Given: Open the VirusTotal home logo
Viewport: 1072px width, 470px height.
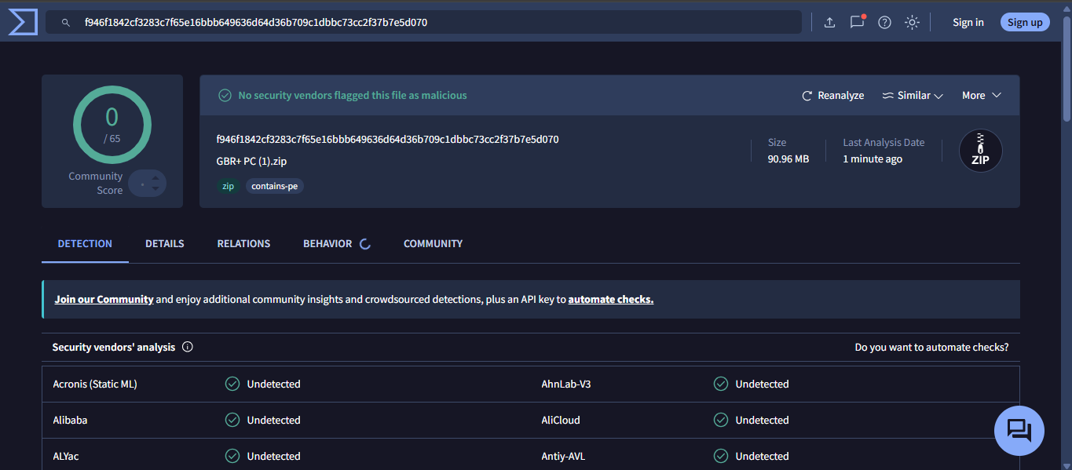Looking at the screenshot, I should [x=23, y=22].
